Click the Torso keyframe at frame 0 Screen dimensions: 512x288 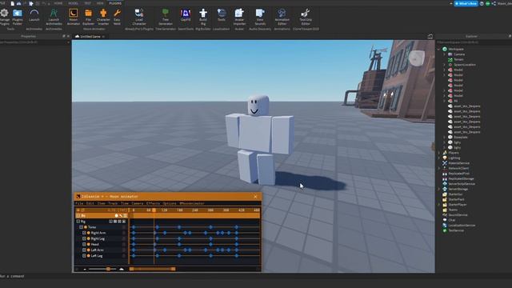point(134,227)
